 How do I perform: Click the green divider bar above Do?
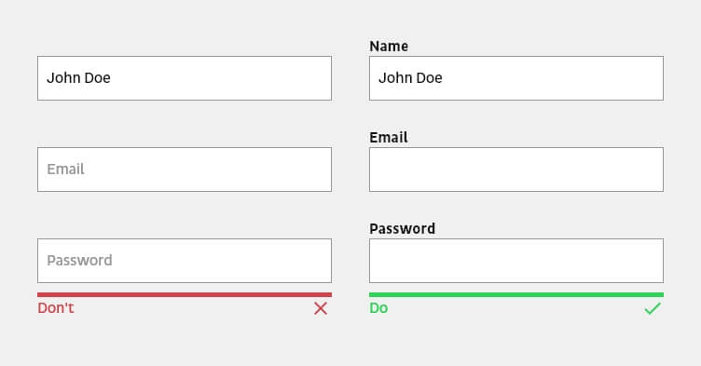[x=516, y=294]
